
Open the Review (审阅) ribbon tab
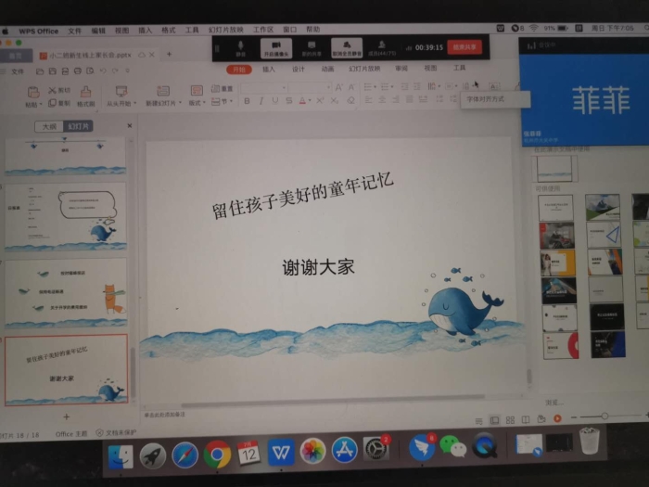[x=401, y=68]
